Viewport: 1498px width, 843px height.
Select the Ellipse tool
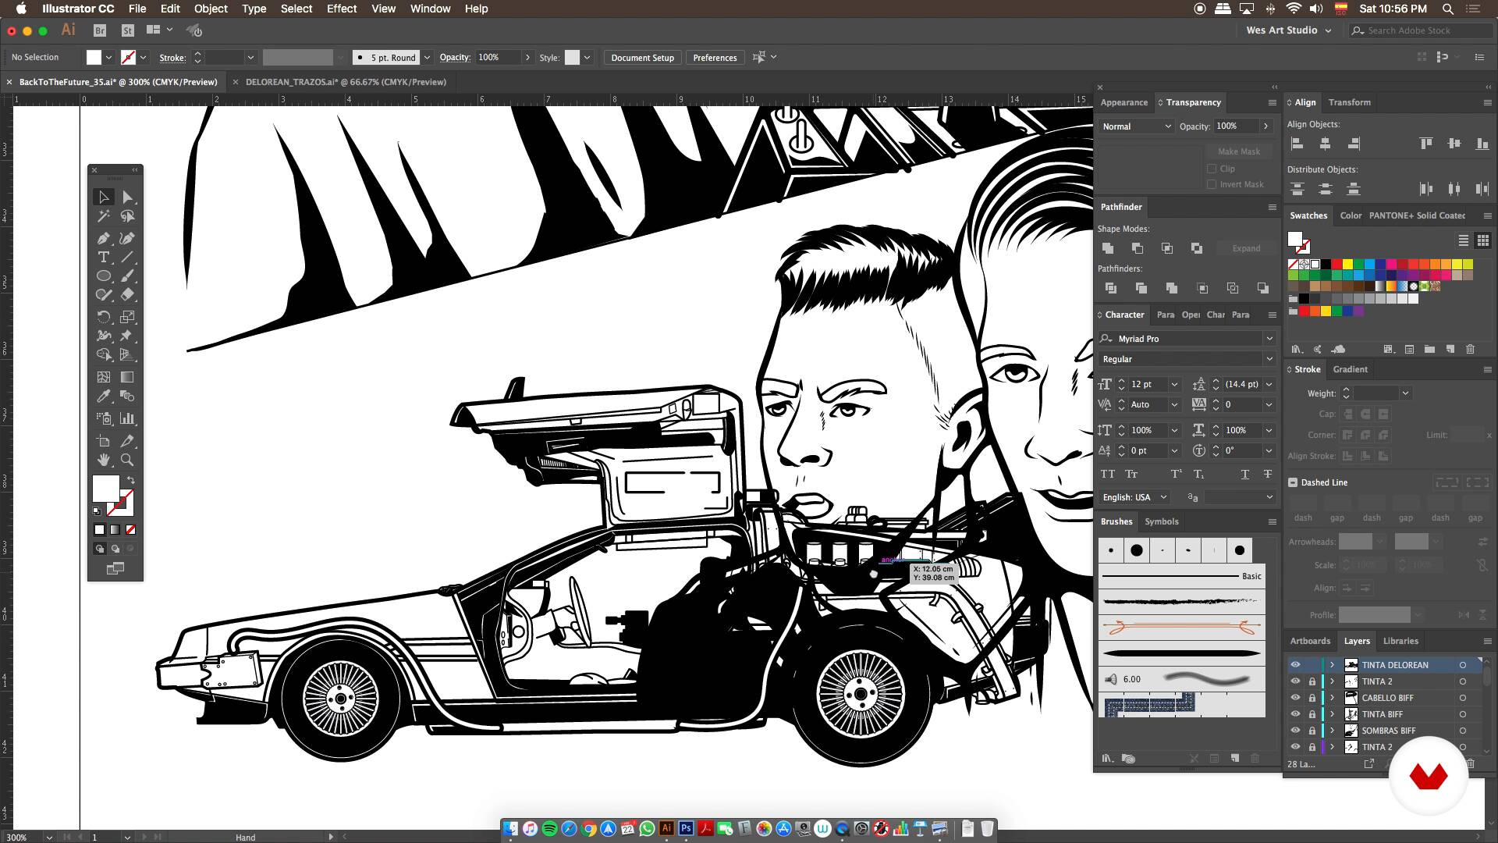pos(103,276)
